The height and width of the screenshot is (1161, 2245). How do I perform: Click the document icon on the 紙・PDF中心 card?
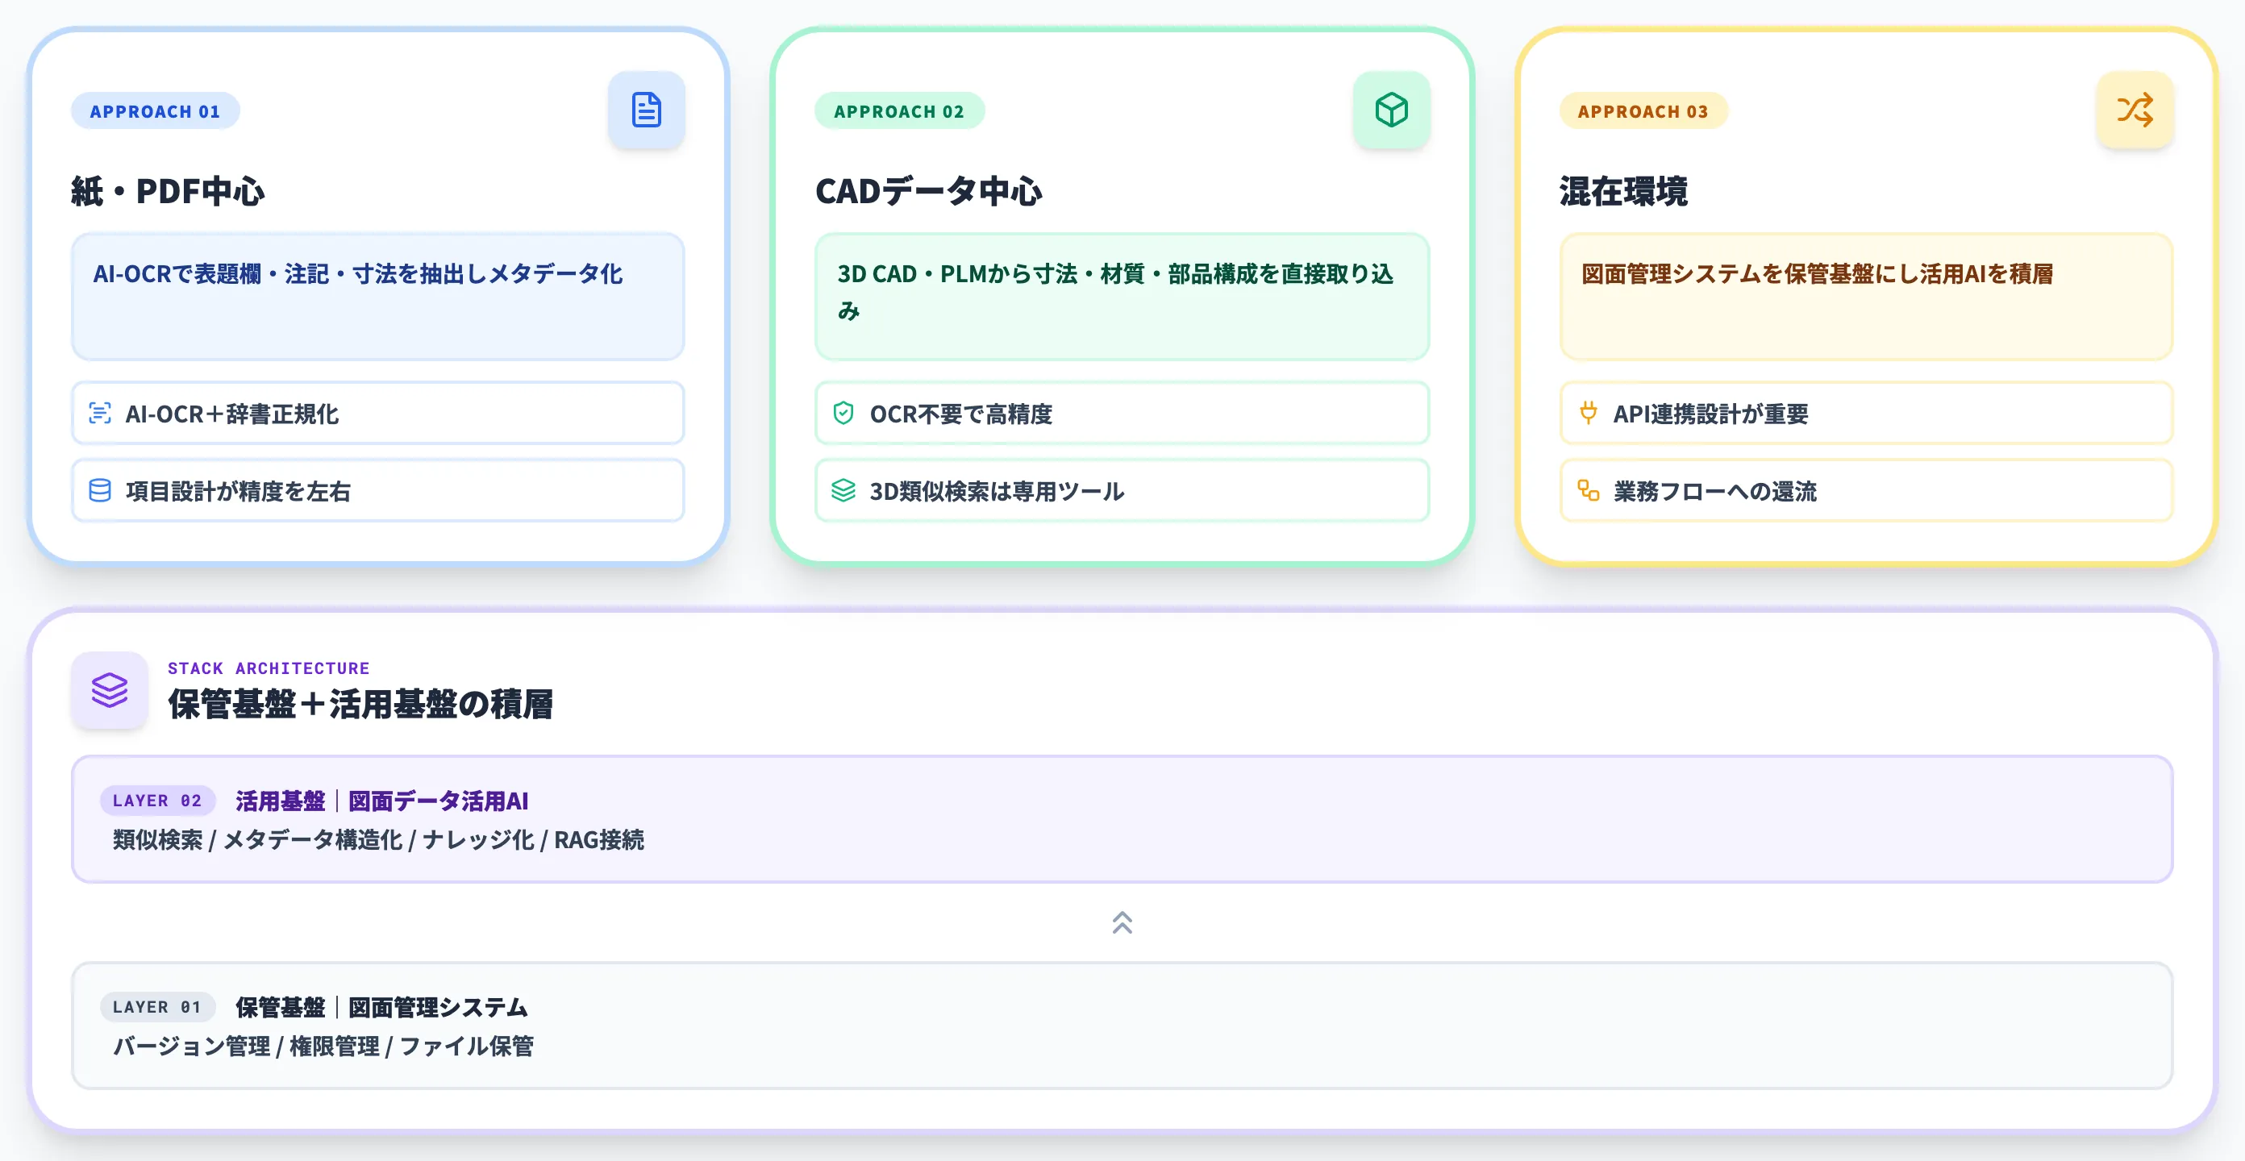point(646,110)
